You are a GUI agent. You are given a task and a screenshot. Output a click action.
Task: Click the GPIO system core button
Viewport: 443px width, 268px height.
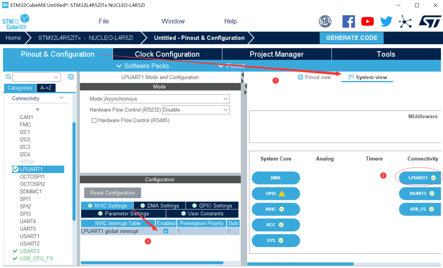click(x=276, y=193)
